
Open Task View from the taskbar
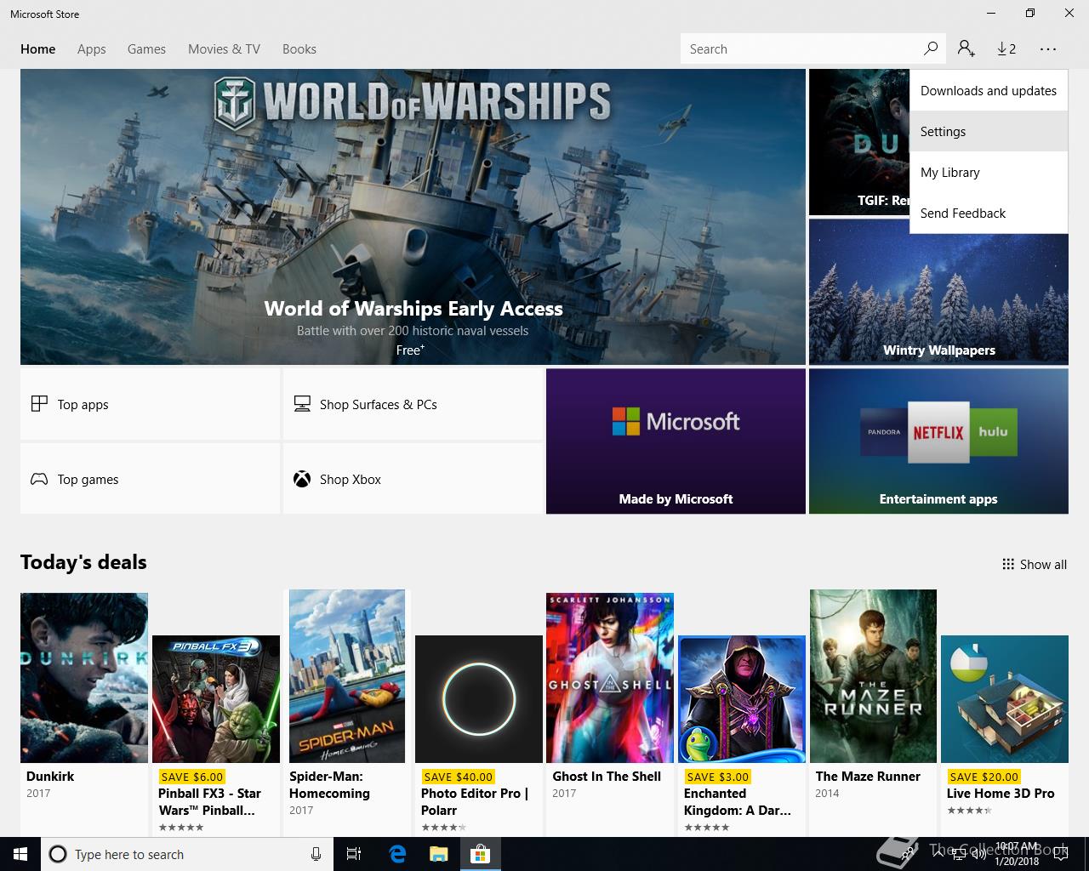(354, 854)
